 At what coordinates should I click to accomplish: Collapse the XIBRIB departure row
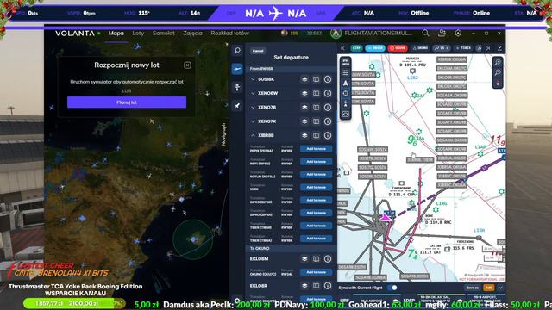point(253,136)
